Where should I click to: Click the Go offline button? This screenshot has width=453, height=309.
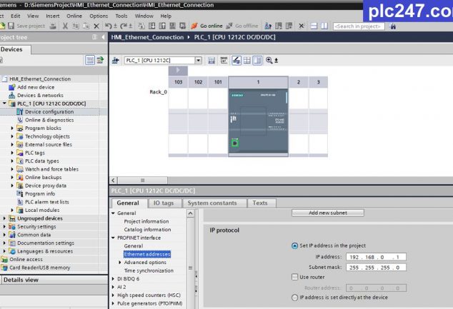coord(242,26)
